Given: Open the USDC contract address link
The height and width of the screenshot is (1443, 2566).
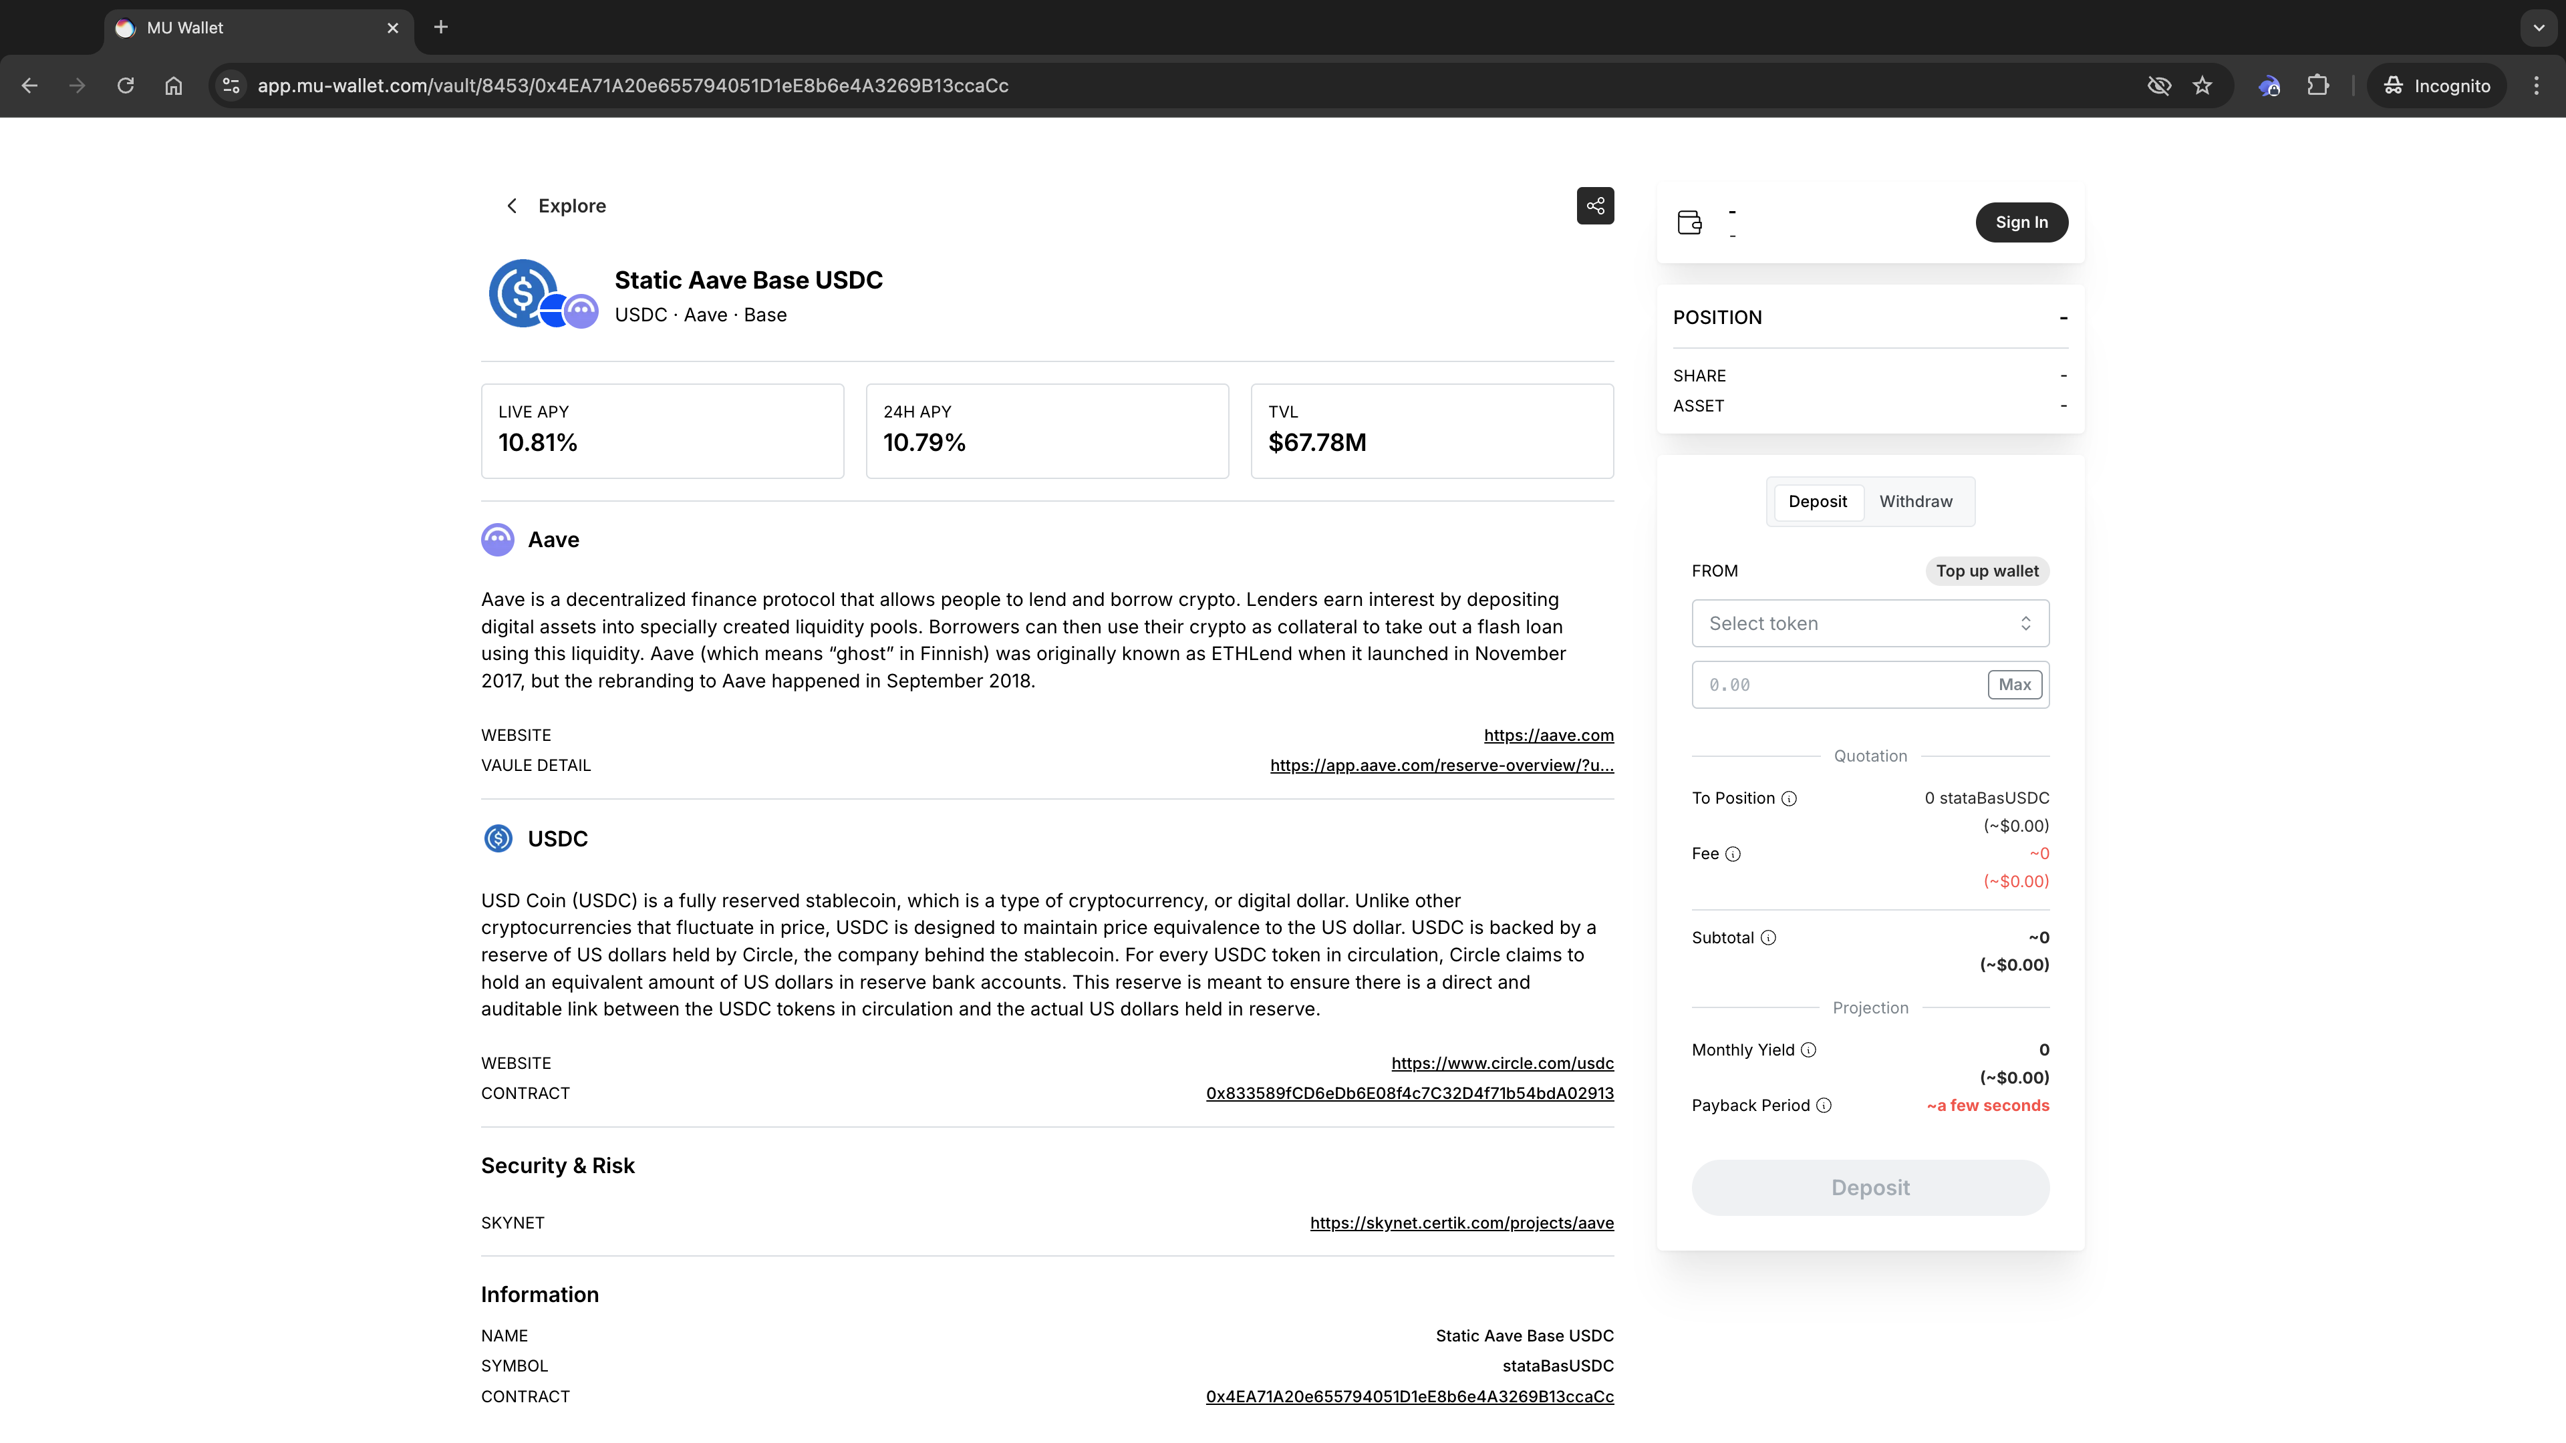Looking at the screenshot, I should click(1409, 1094).
